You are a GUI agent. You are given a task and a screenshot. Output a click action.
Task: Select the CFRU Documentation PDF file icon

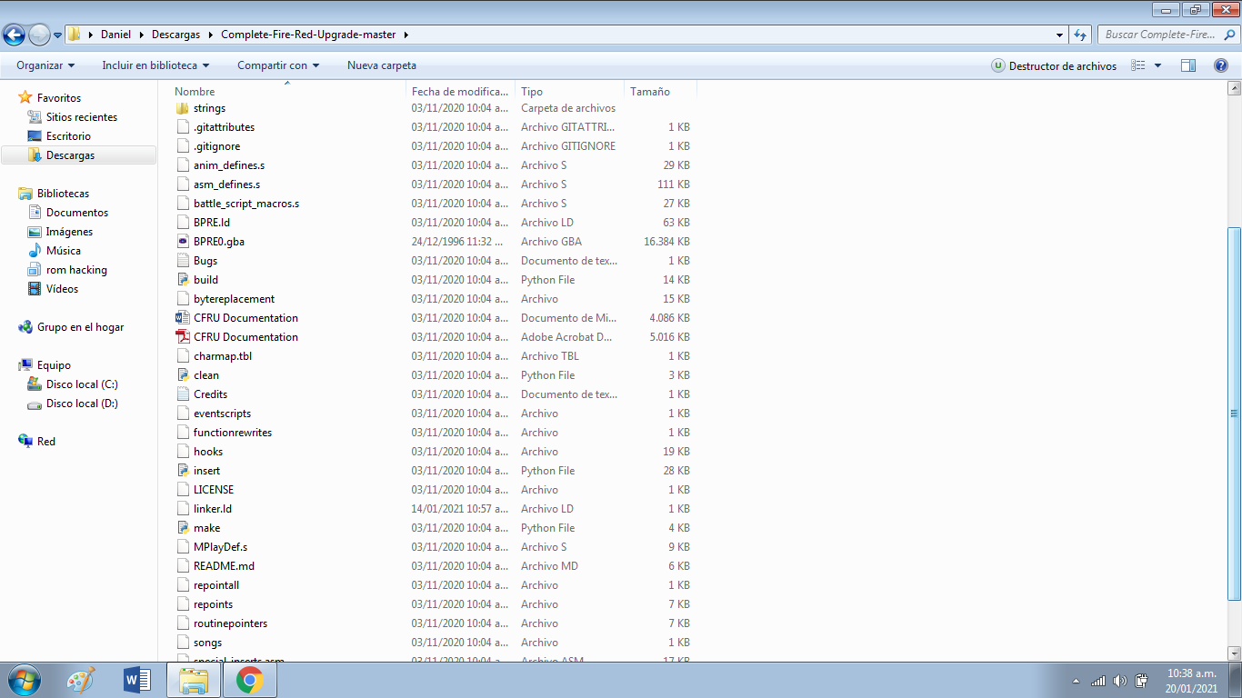point(183,337)
